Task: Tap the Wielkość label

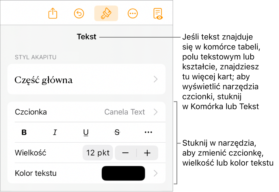Action: pyautogui.click(x=30, y=153)
